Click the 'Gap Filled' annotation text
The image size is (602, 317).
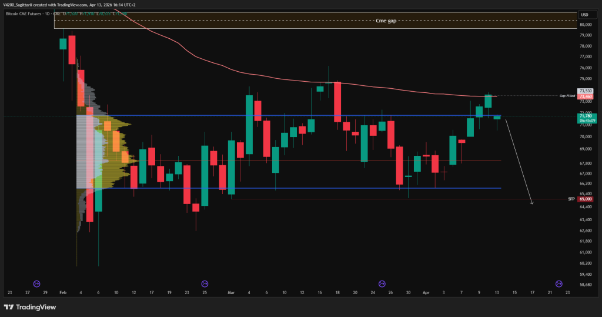(x=567, y=96)
